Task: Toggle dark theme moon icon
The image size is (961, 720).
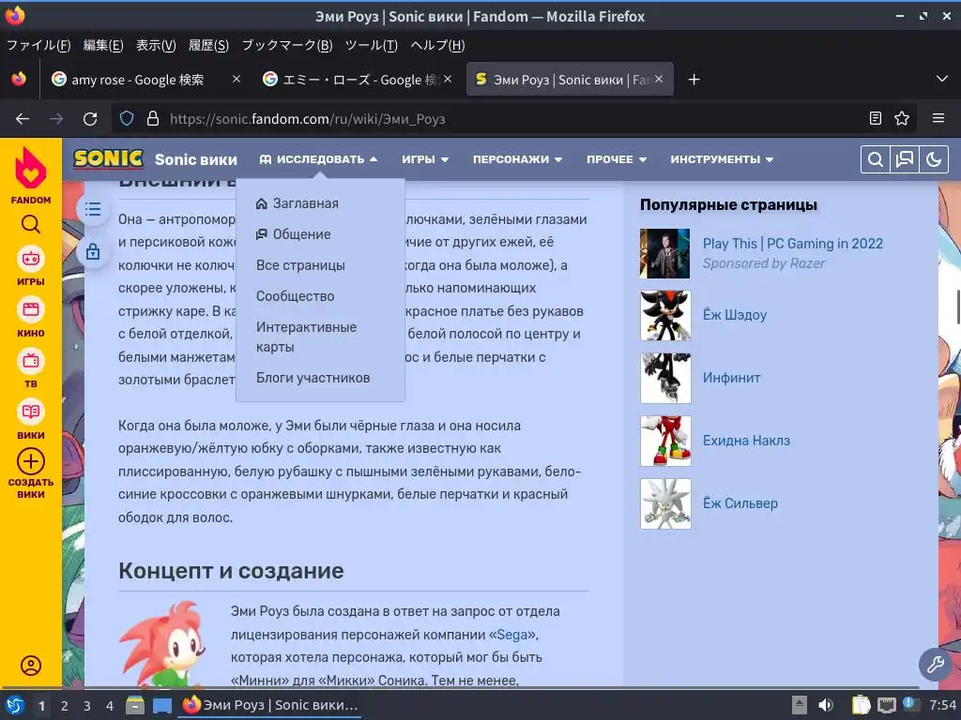Action: [934, 159]
